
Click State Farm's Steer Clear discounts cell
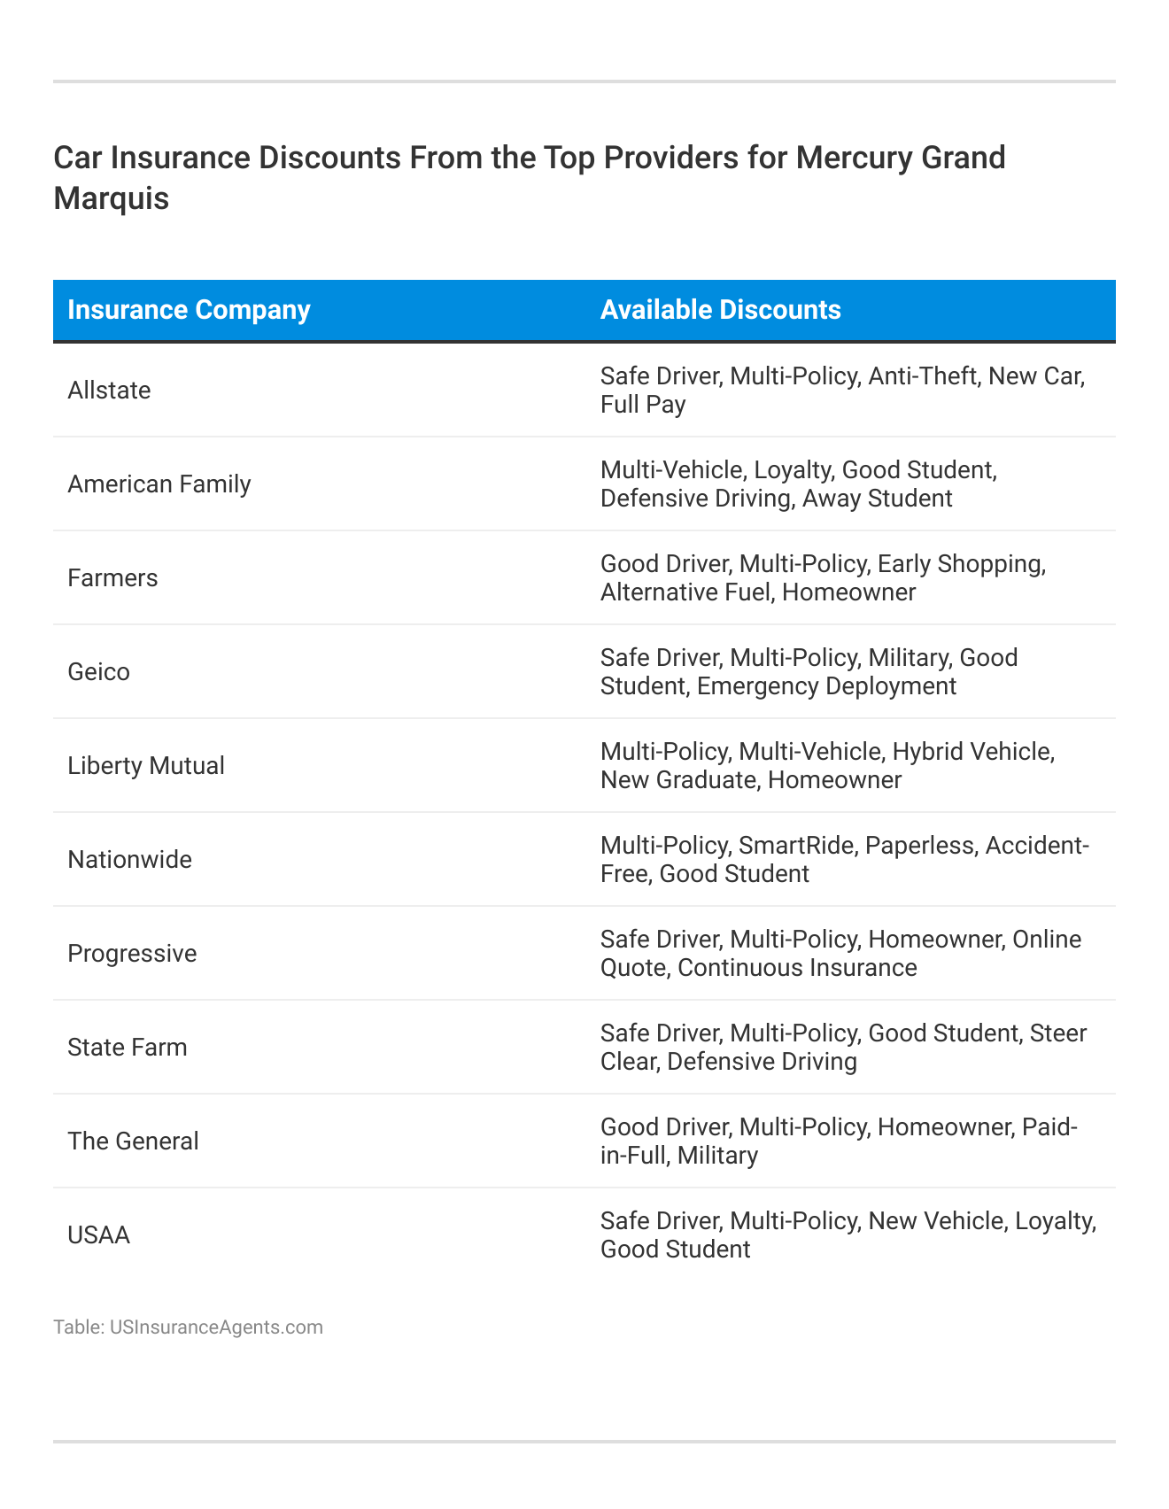click(x=843, y=1048)
